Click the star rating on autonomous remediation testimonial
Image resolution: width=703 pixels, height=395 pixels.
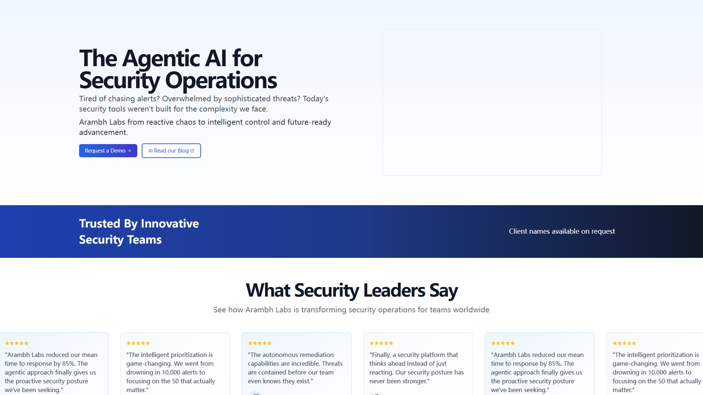(260, 343)
